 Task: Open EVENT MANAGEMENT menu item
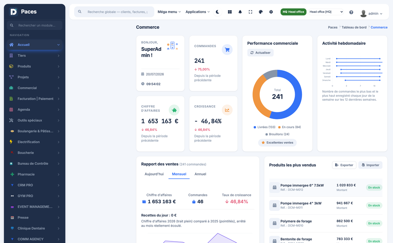[34, 207]
